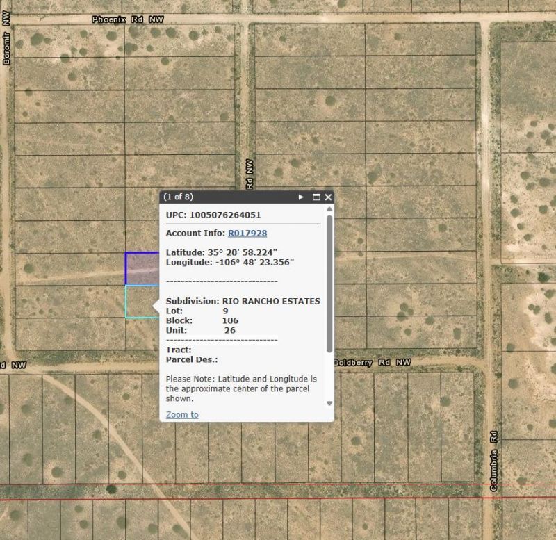This screenshot has width=556, height=540.
Task: Show the next feature in popup
Action: point(301,197)
